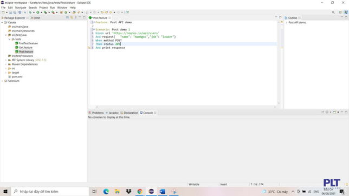Click the New Java Class toolbar icon
This screenshot has height=196, width=349.
[66, 12]
